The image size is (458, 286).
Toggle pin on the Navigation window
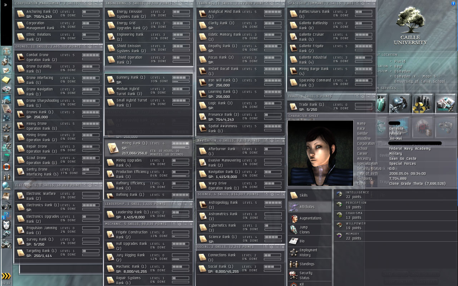click(272, 141)
